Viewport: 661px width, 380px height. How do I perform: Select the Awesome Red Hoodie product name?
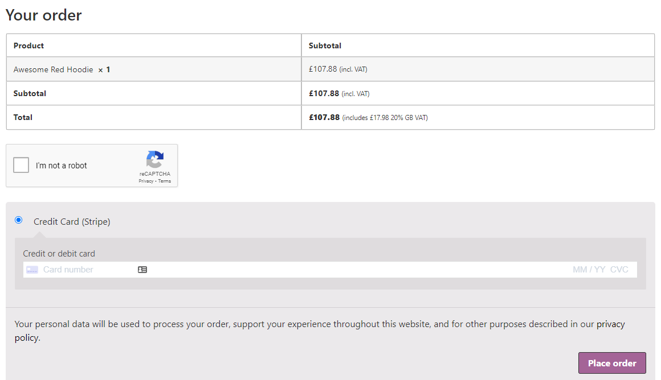click(x=54, y=69)
